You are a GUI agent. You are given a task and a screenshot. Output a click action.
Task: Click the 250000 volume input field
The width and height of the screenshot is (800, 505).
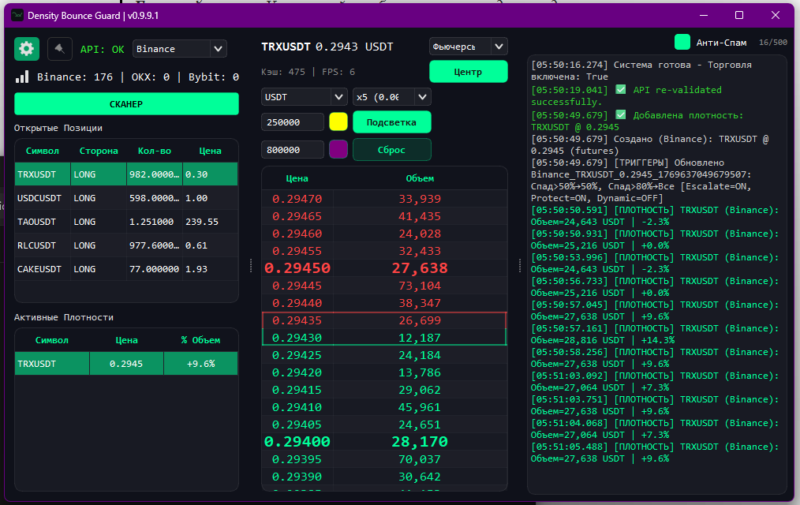click(x=293, y=122)
